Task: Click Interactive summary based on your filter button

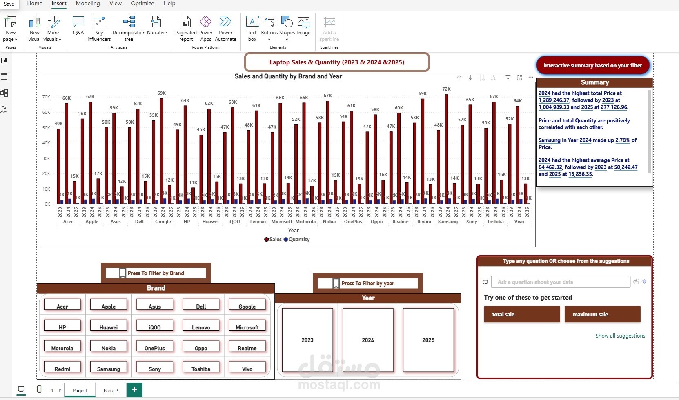Action: point(592,65)
